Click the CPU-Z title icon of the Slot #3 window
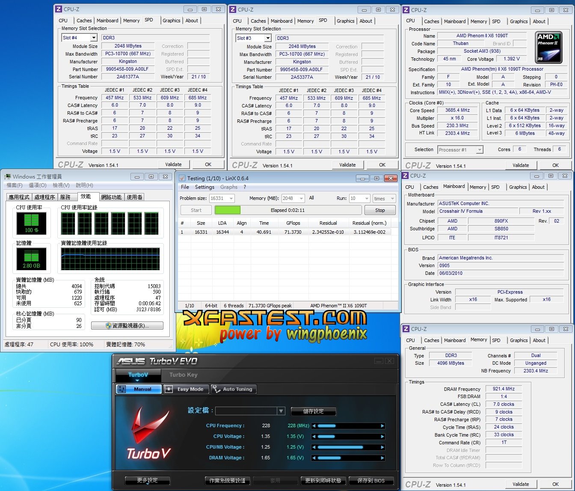Image resolution: width=575 pixels, height=491 pixels. tap(233, 9)
